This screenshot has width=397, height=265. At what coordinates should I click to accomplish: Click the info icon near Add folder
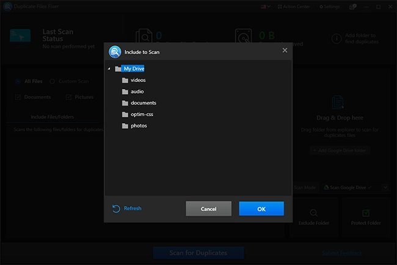[337, 38]
